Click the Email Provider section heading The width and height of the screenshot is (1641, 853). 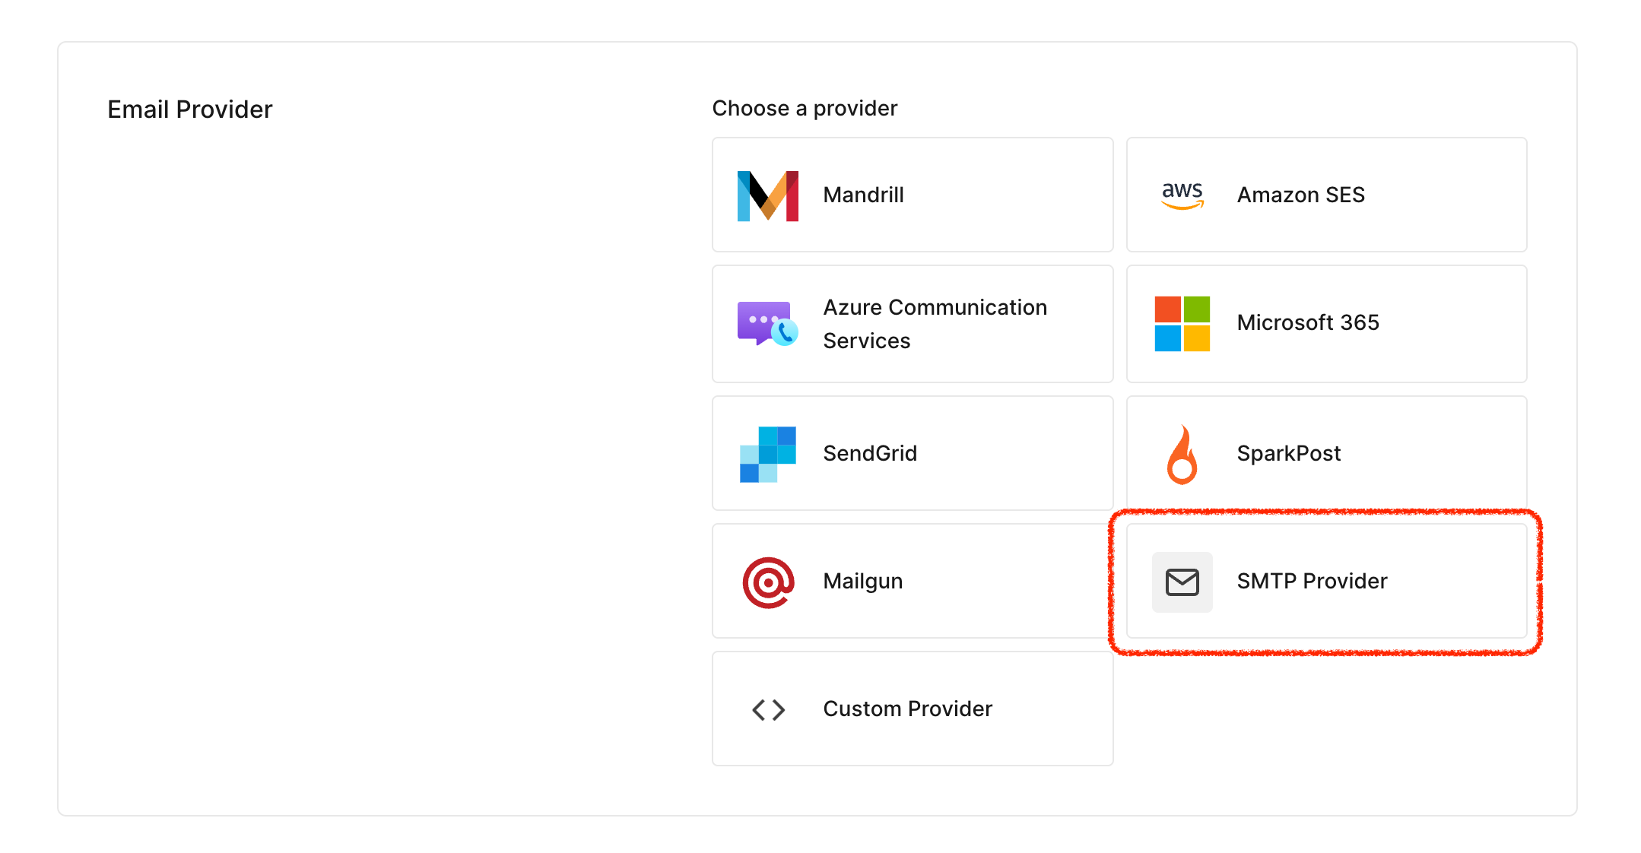click(x=189, y=109)
